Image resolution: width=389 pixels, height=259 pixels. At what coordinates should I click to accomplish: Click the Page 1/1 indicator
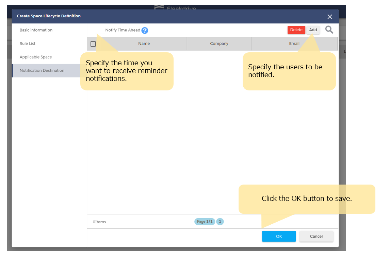point(205,222)
